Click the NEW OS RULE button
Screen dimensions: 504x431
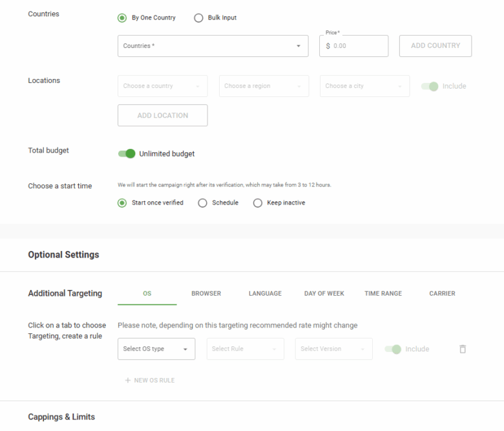point(150,381)
